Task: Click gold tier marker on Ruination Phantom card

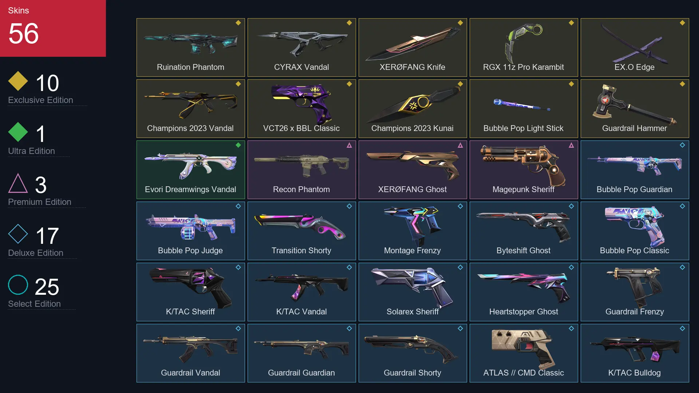Action: tap(238, 23)
